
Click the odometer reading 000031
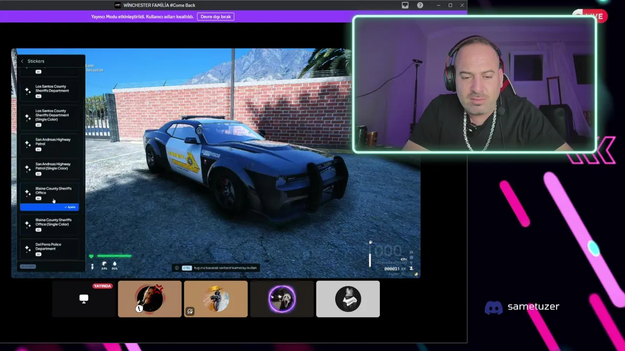(392, 269)
